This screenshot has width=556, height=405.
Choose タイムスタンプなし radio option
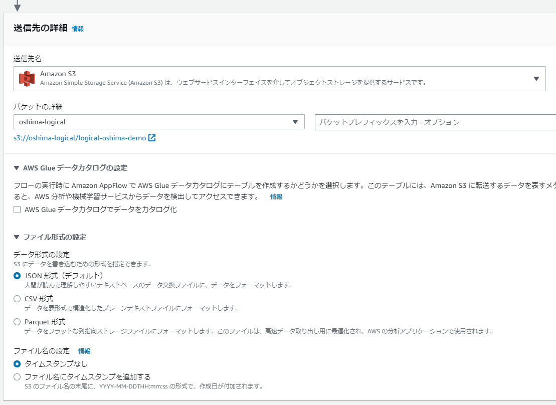click(17, 364)
